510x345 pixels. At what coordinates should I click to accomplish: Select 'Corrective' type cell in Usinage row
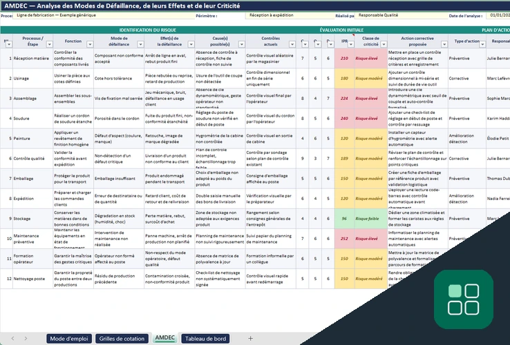tap(467, 78)
